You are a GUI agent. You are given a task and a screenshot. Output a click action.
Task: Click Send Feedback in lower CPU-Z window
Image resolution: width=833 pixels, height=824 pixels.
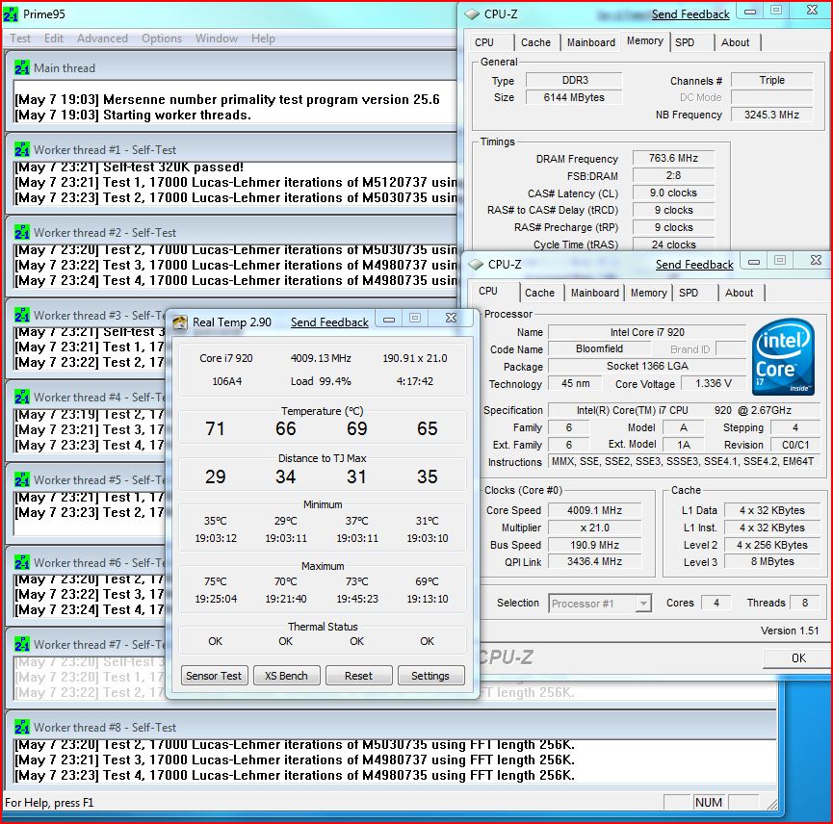(694, 265)
